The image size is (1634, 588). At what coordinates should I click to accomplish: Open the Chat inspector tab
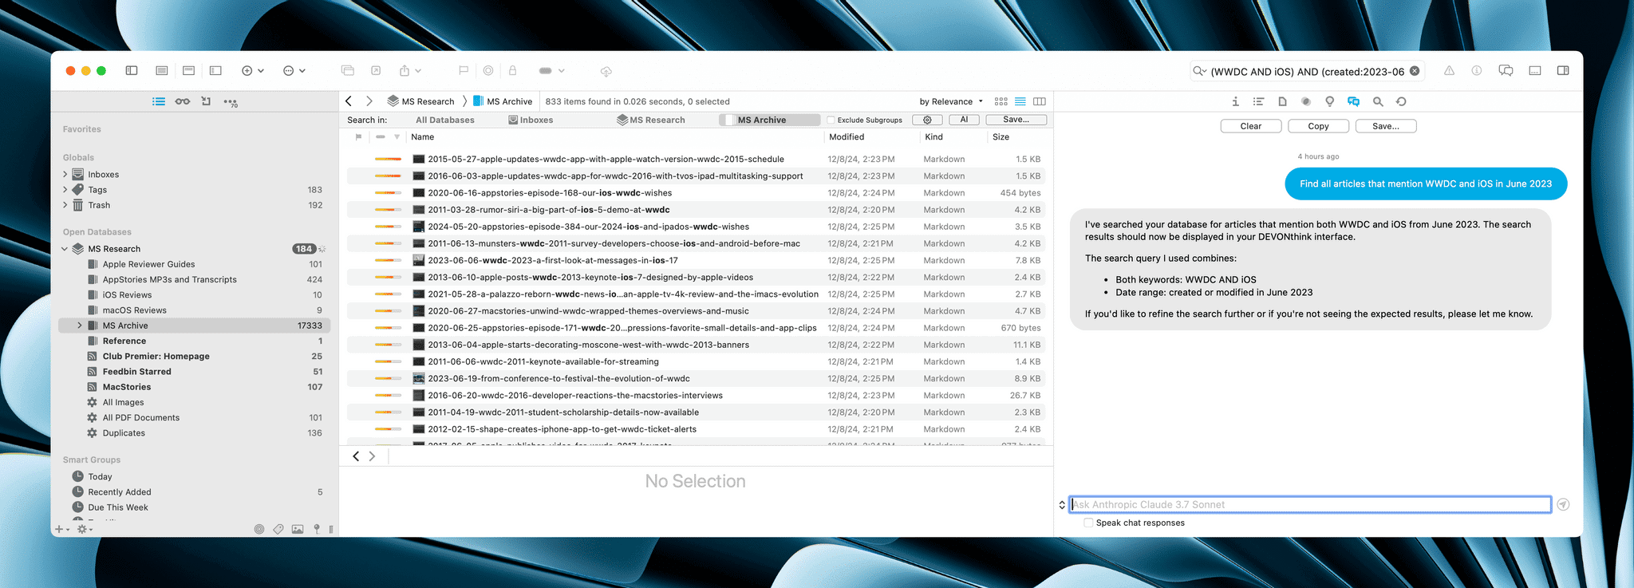[1353, 101]
